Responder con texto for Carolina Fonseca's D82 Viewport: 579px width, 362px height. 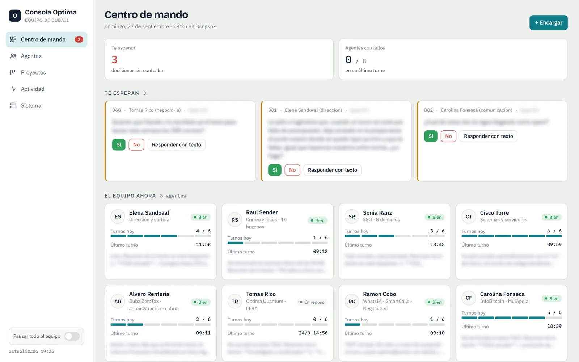tap(488, 136)
